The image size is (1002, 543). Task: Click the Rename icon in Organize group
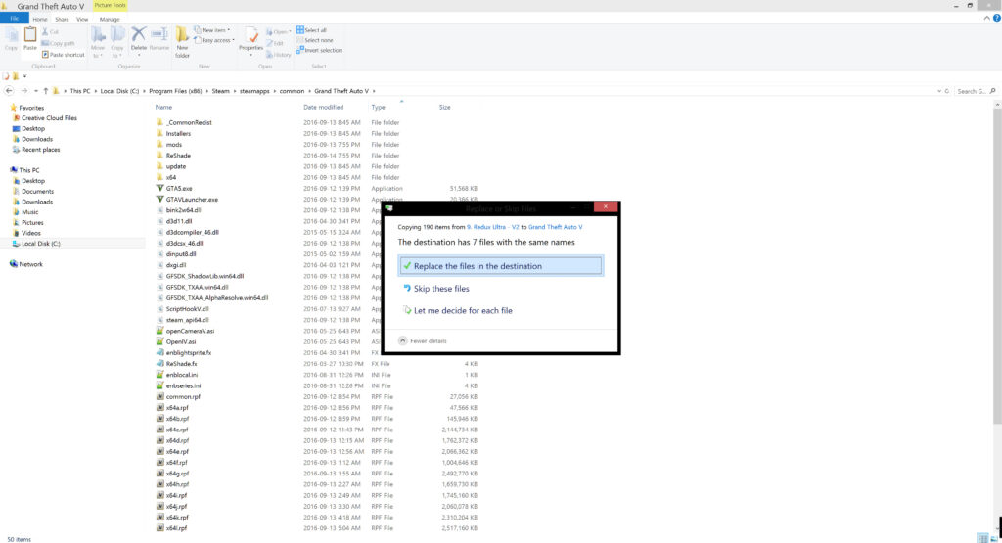(159, 34)
